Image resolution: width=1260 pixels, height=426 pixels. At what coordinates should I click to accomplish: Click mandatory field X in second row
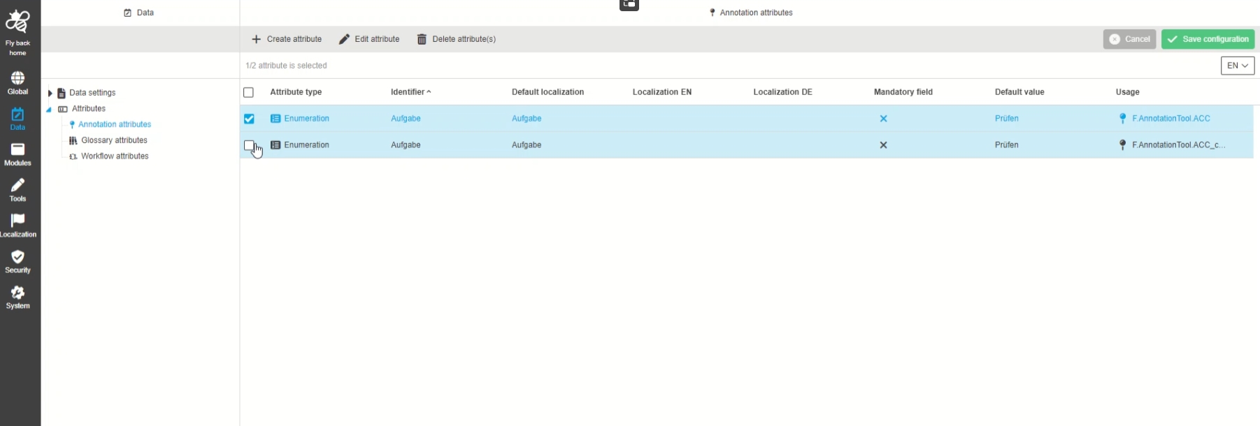[x=884, y=145]
